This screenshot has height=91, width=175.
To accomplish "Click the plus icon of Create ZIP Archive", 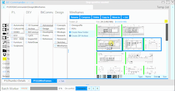I will [70, 36].
